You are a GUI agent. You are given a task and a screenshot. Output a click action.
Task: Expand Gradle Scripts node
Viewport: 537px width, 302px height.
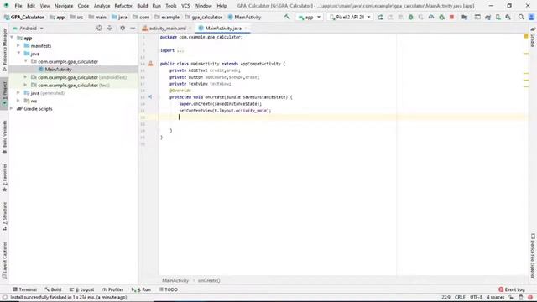click(x=12, y=108)
